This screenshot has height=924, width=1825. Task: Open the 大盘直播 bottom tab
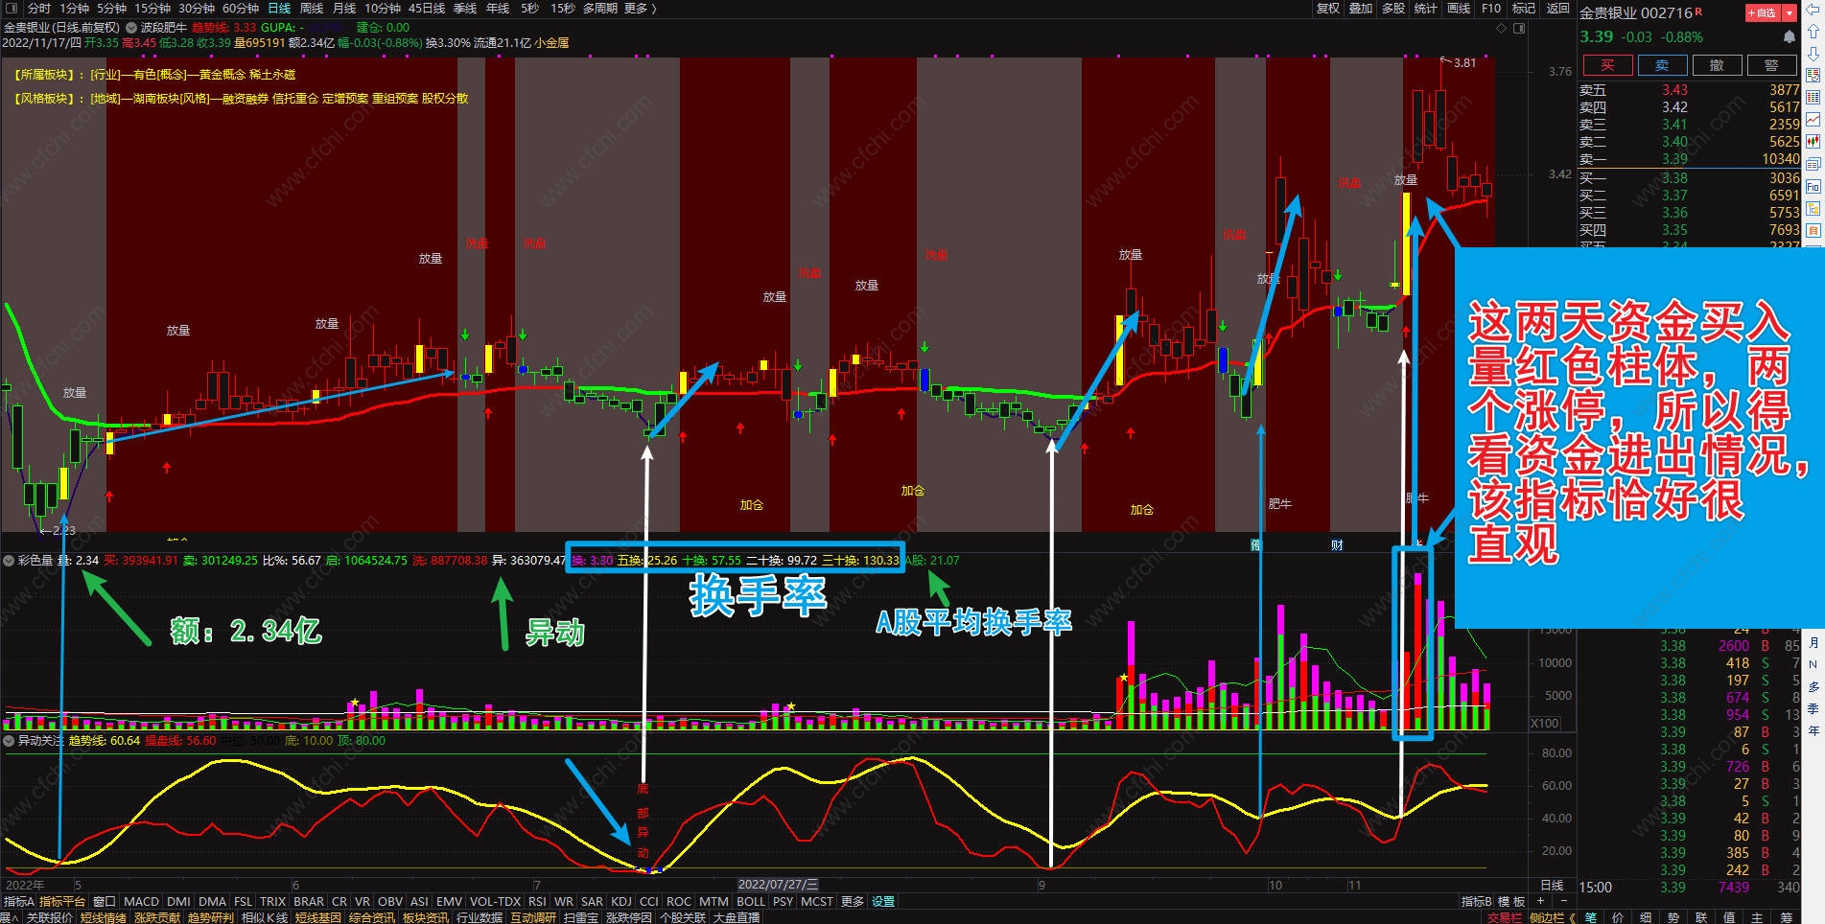737,917
